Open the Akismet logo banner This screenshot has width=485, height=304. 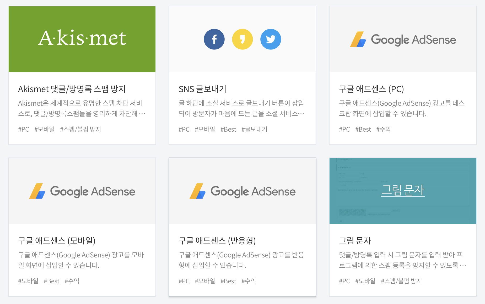pos(82,39)
